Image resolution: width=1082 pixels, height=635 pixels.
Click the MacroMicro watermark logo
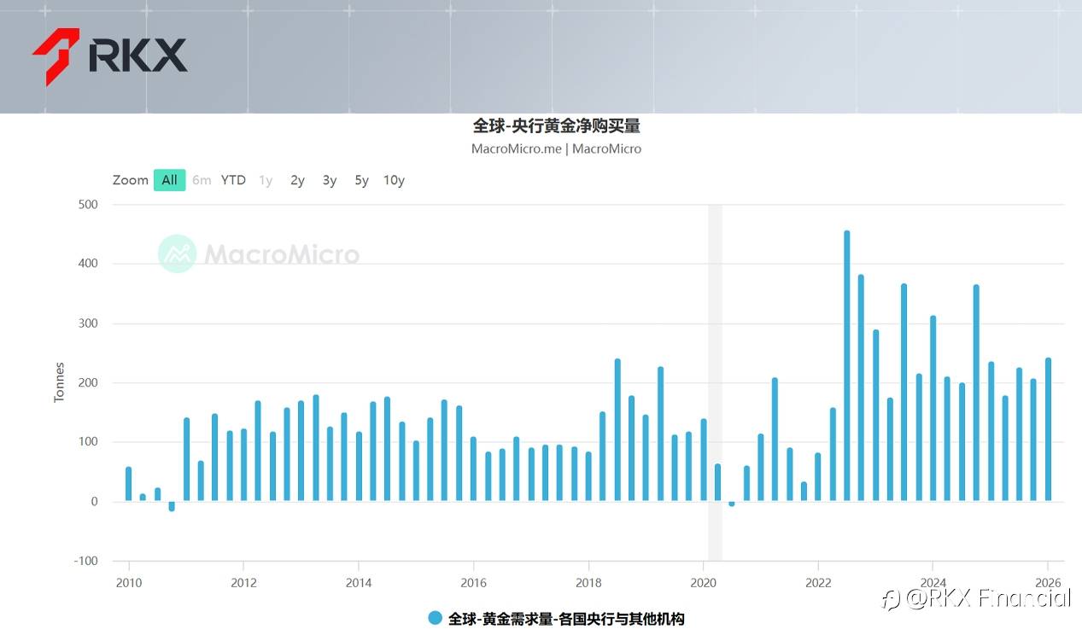pos(178,253)
